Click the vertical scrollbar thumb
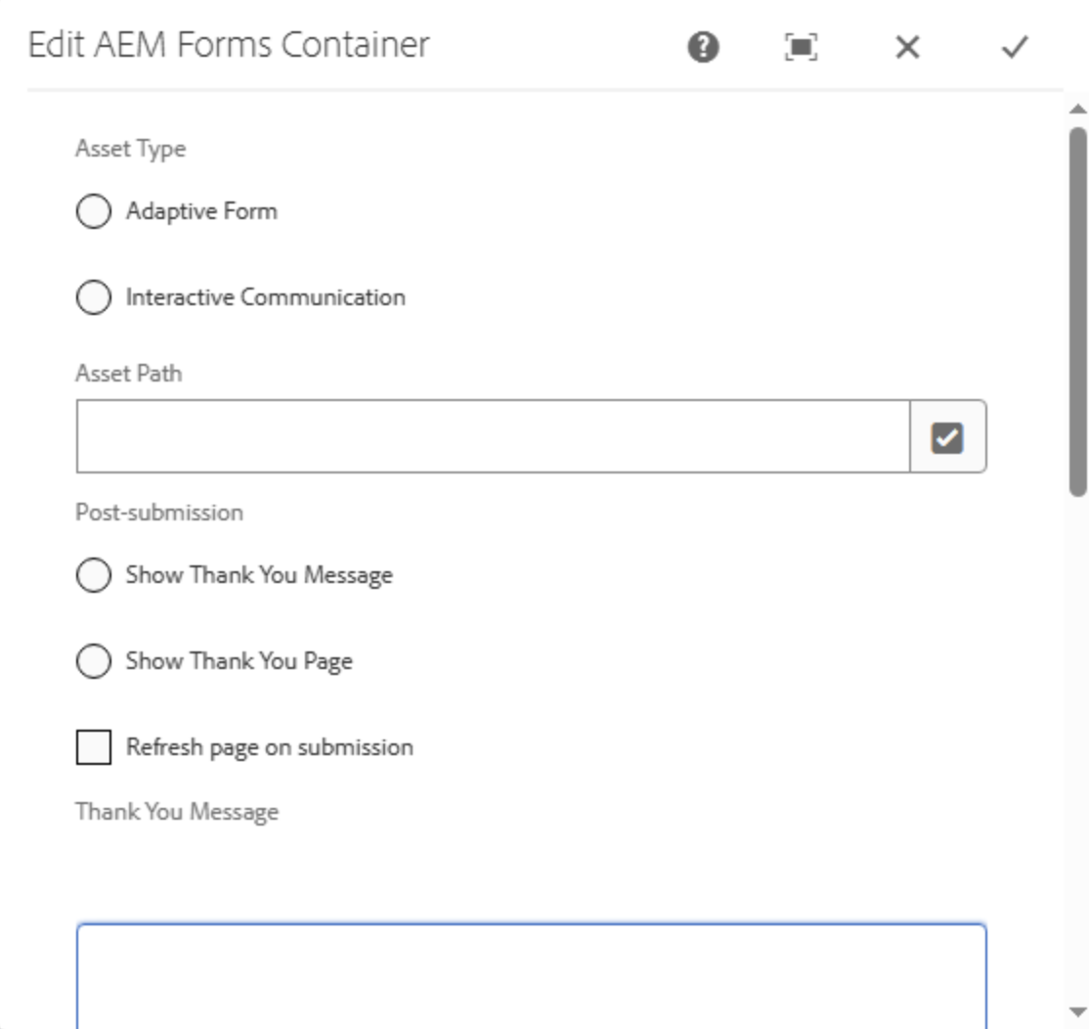Screen dimensions: 1089x1029 (x=1078, y=312)
